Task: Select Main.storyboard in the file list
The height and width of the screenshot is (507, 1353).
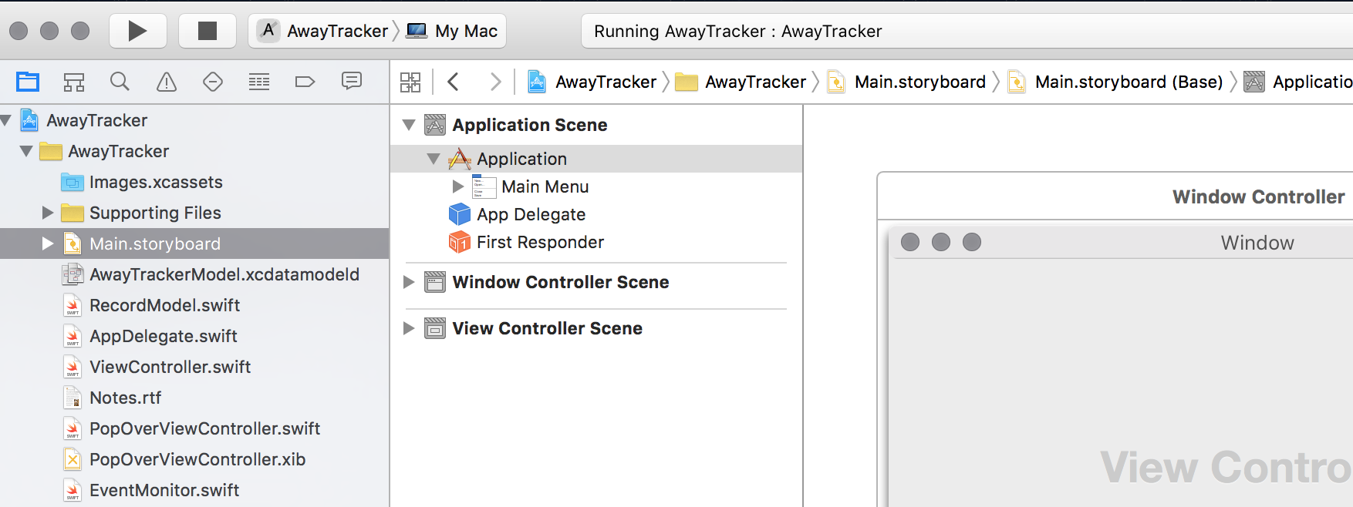Action: (194, 243)
